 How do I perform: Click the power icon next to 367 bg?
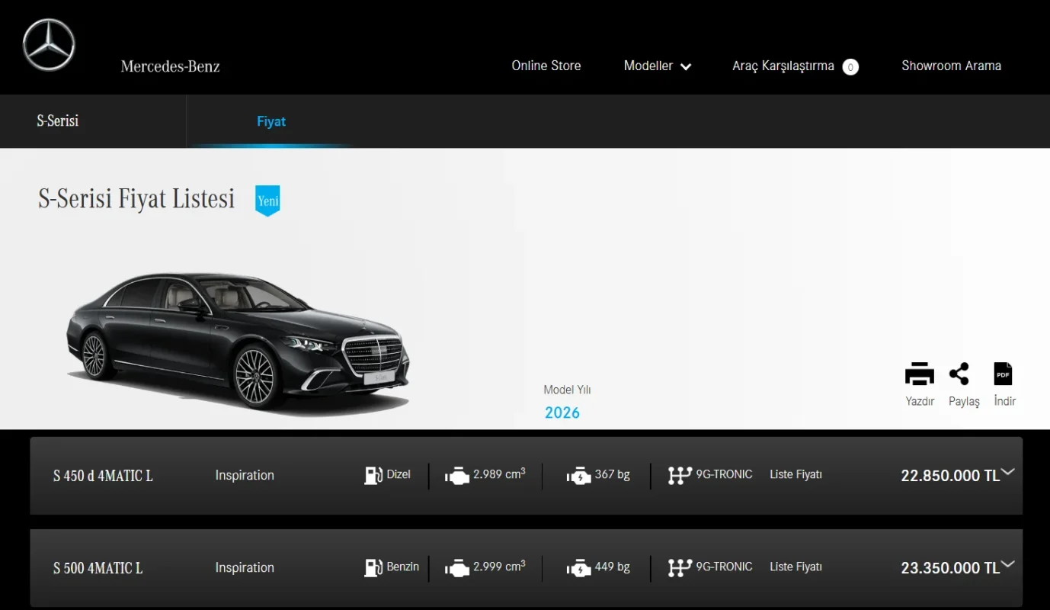pos(579,477)
